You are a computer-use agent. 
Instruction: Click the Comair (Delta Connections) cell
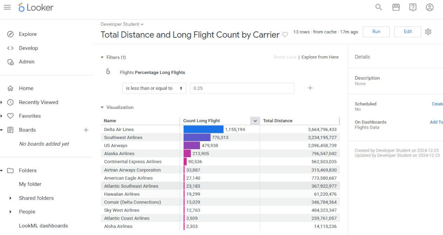click(132, 202)
